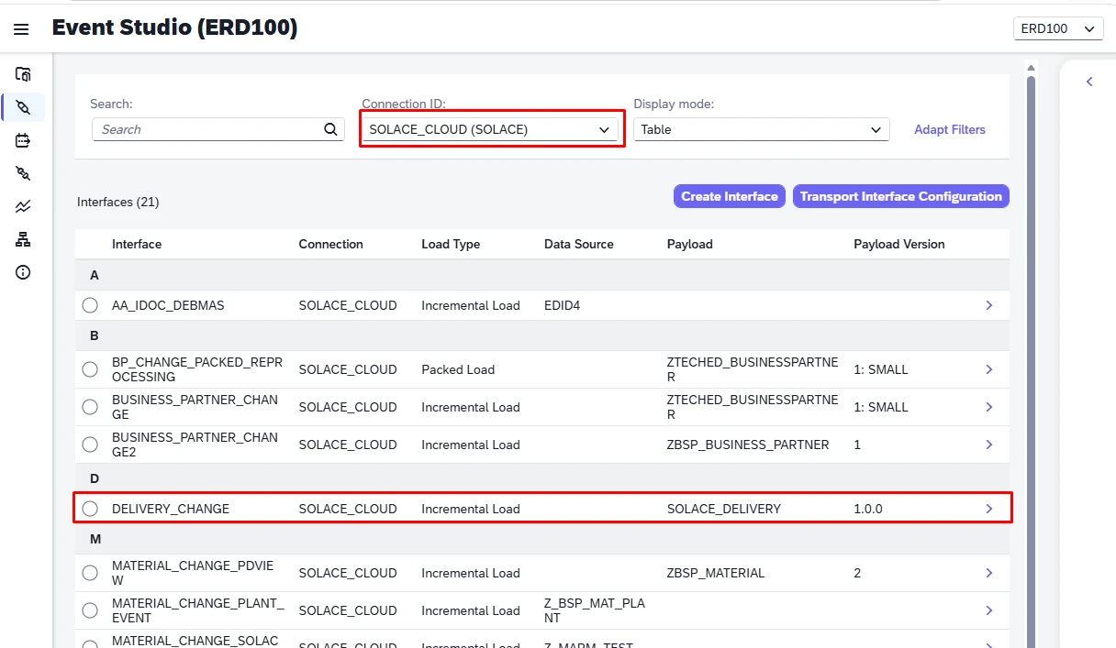The width and height of the screenshot is (1116, 648).
Task: Select the BUSINESS_PARTNER_CHANGE radio button
Action: pos(90,407)
